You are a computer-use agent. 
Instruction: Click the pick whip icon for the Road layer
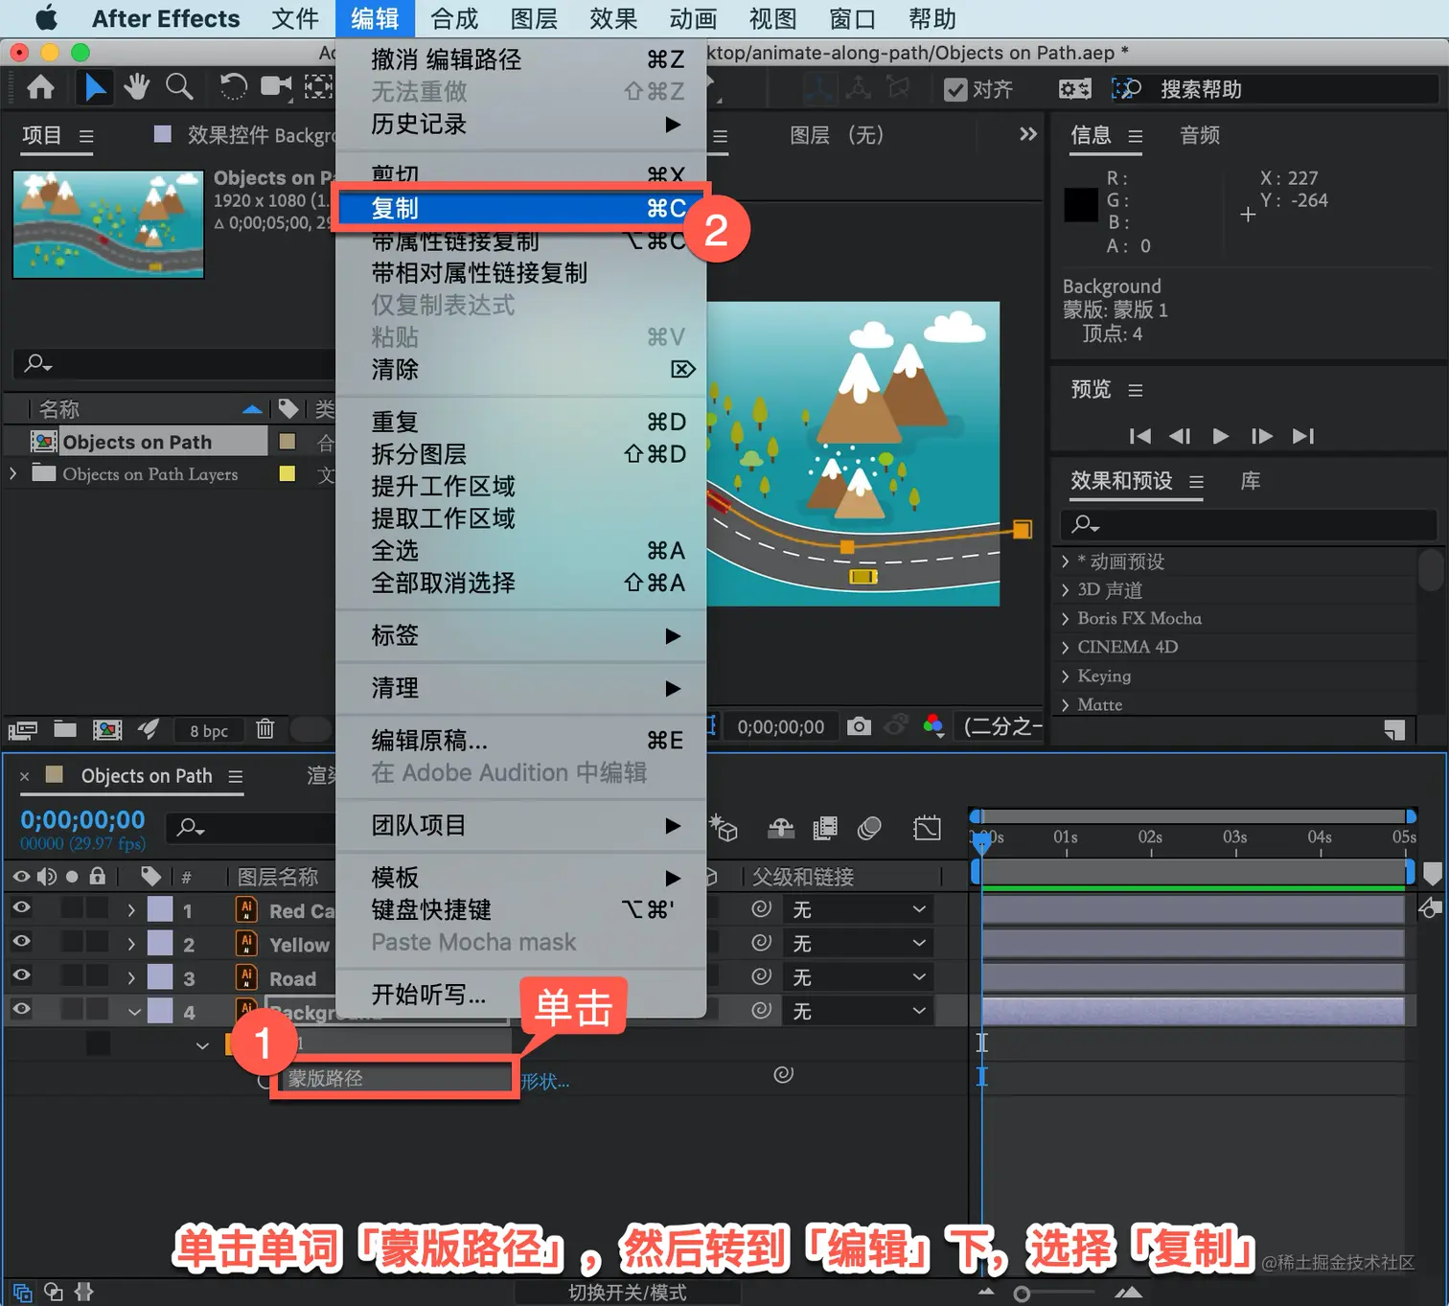point(762,976)
